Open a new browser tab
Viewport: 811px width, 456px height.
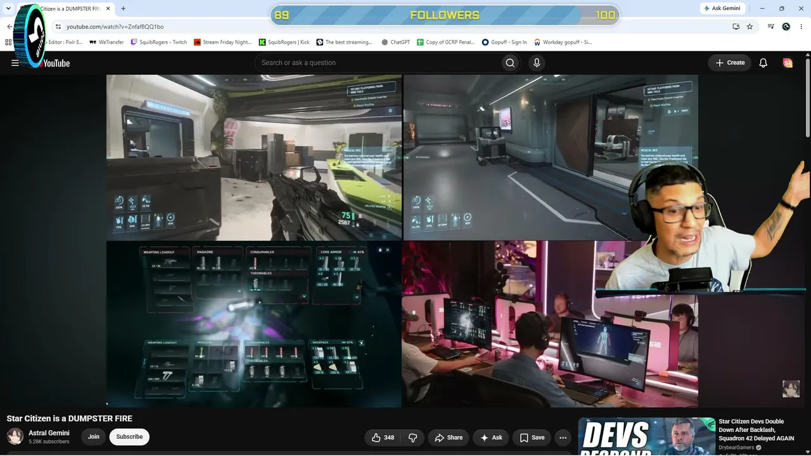pos(123,9)
